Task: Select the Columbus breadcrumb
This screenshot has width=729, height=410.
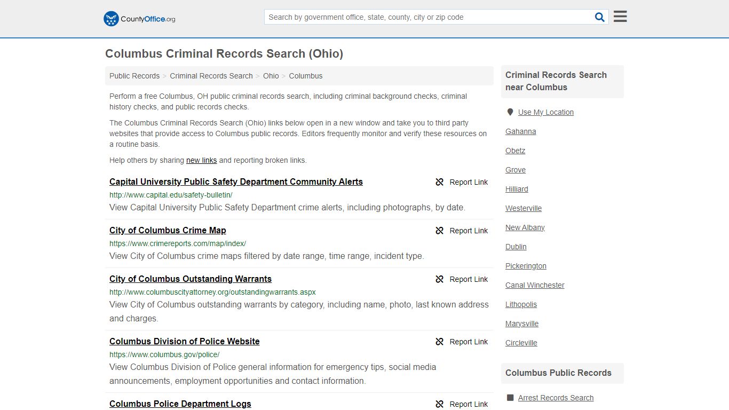Action: (x=306, y=76)
